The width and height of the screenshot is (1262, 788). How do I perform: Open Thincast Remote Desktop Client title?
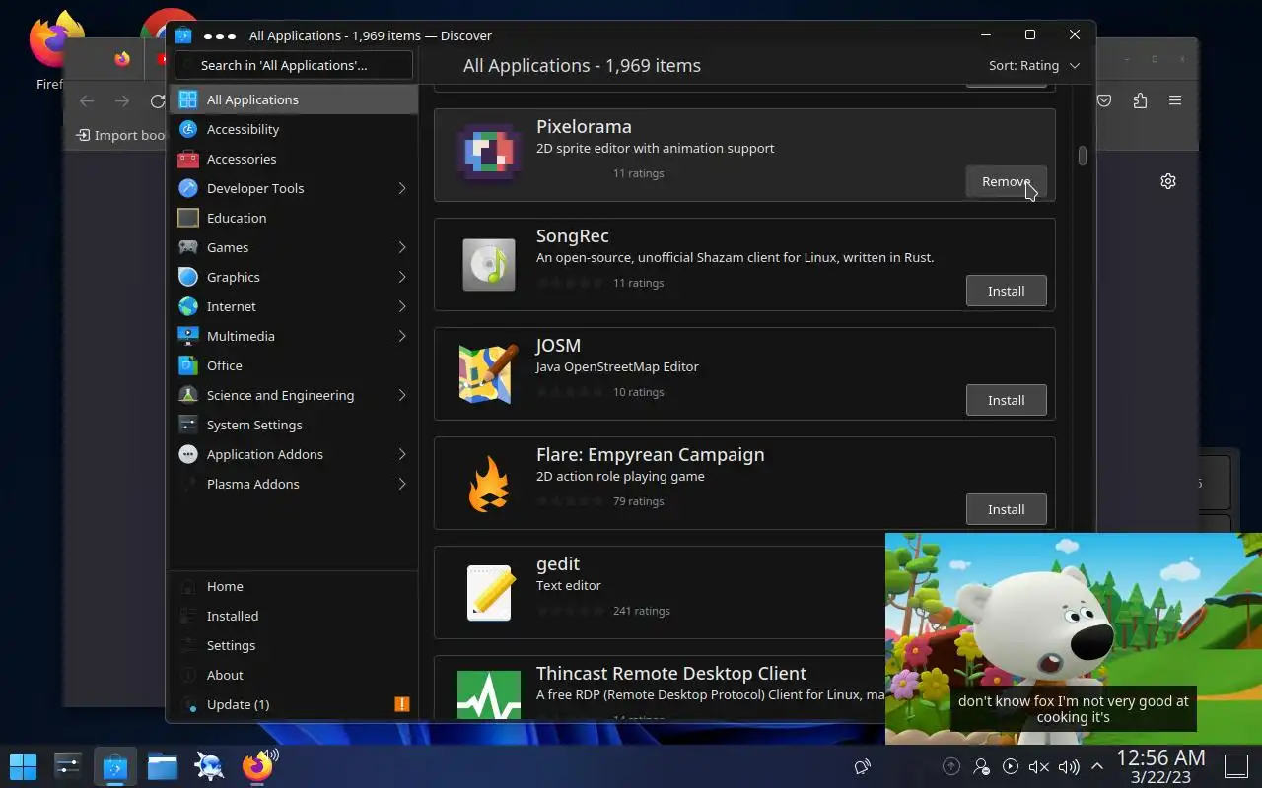click(x=671, y=673)
